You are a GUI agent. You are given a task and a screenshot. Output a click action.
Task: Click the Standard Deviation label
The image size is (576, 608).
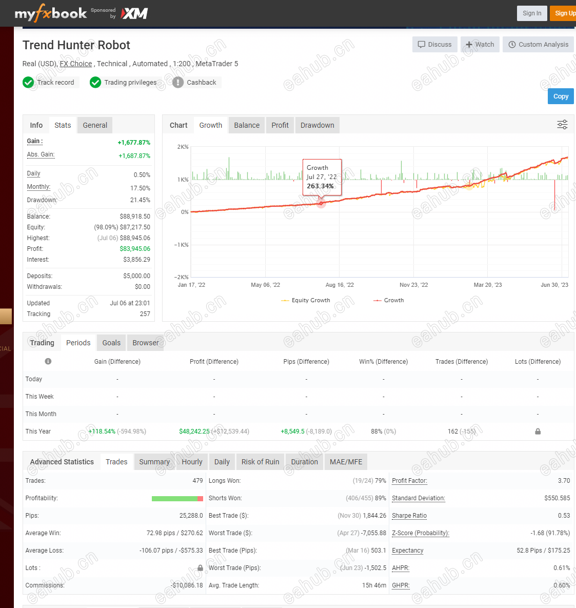coord(418,498)
